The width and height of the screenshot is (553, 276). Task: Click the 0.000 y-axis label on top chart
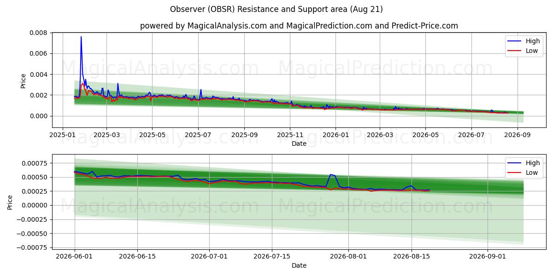(39, 116)
